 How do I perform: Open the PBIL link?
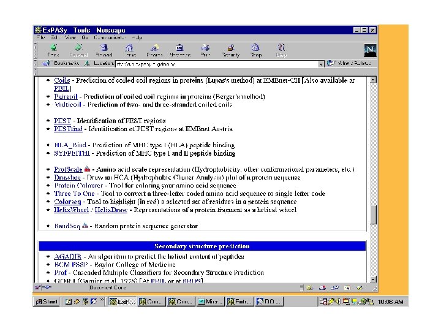[62, 88]
